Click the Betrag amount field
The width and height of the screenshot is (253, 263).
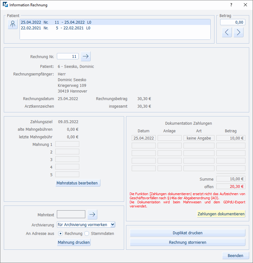pyautogui.click(x=232, y=22)
